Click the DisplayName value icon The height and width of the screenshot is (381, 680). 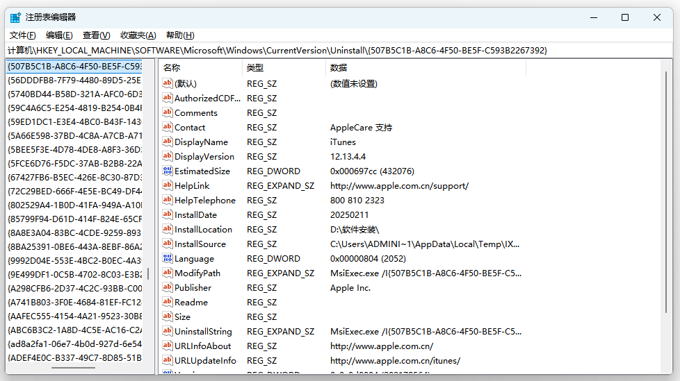(x=168, y=142)
